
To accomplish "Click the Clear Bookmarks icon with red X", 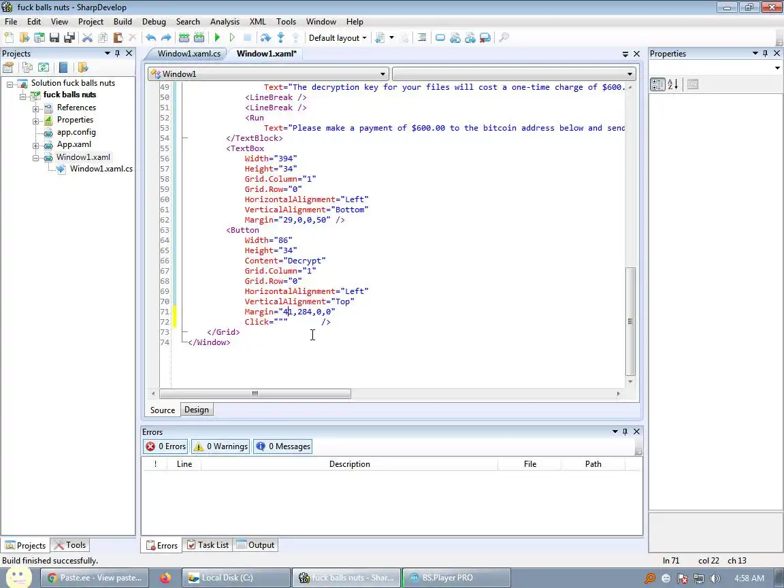I will (485, 37).
